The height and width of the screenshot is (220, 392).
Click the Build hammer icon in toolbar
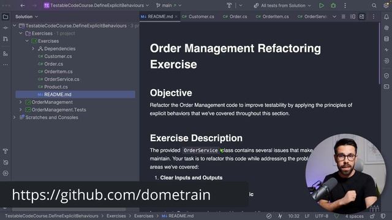click(229, 5)
